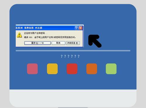Click the white horizontal divider line
This screenshot has width=146, height=108.
pos(73,51)
